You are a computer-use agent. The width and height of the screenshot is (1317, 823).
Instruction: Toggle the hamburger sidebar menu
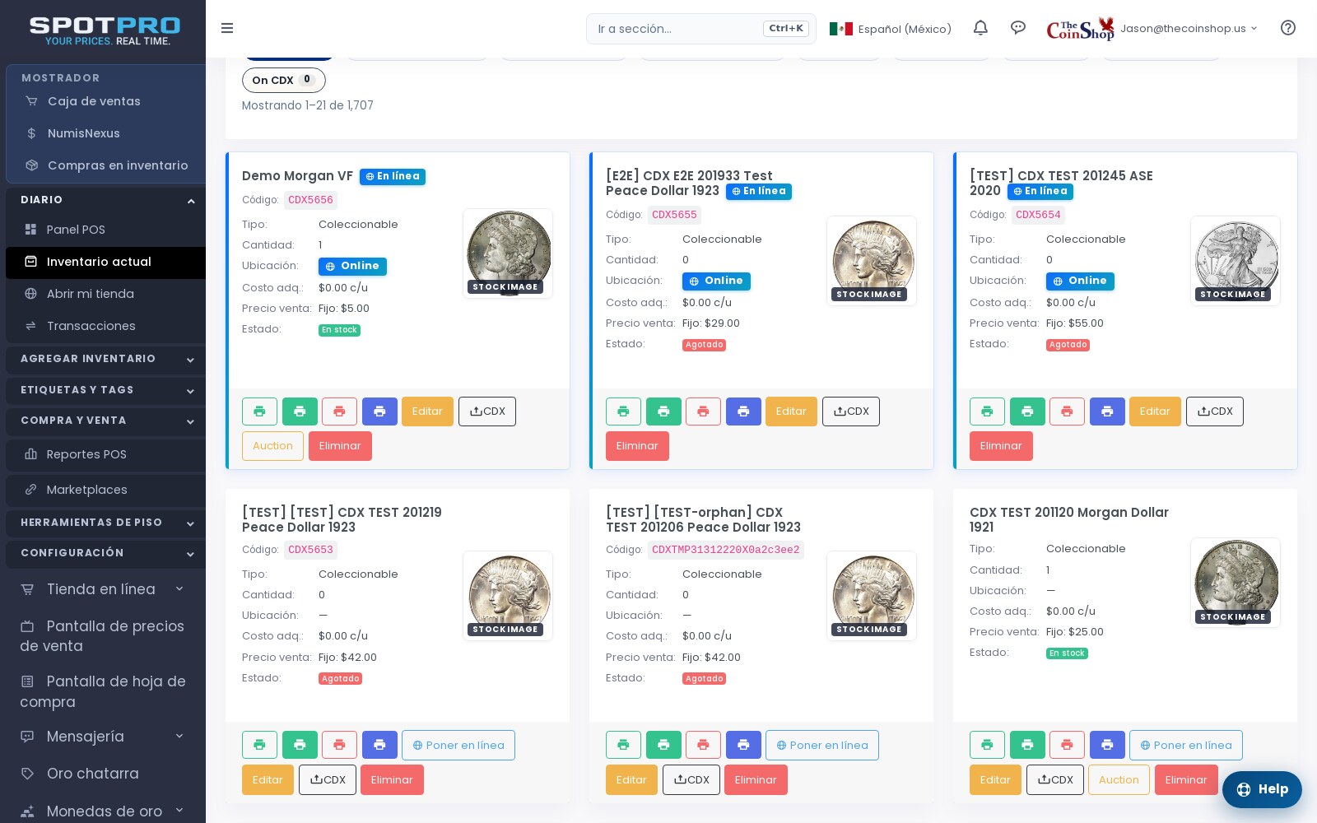(227, 28)
